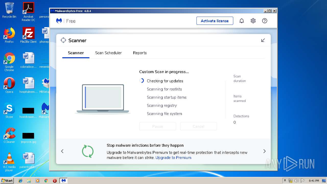Show hidden system tray icons
This screenshot has height=184, width=327.
pos(285,180)
